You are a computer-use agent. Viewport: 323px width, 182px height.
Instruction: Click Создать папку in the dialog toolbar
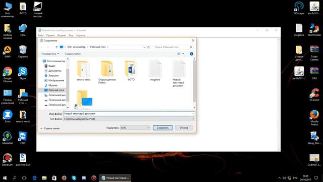pos(73,54)
